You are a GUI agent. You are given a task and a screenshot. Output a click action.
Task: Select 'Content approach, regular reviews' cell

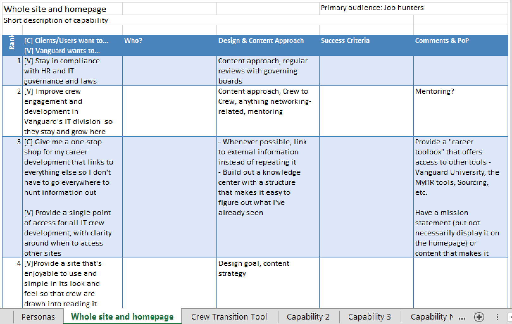click(268, 71)
